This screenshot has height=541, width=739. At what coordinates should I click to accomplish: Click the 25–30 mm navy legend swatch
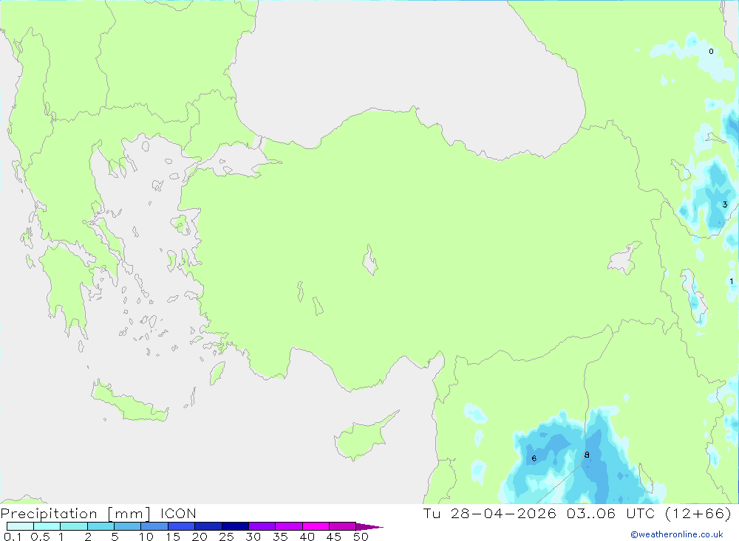pyautogui.click(x=235, y=526)
